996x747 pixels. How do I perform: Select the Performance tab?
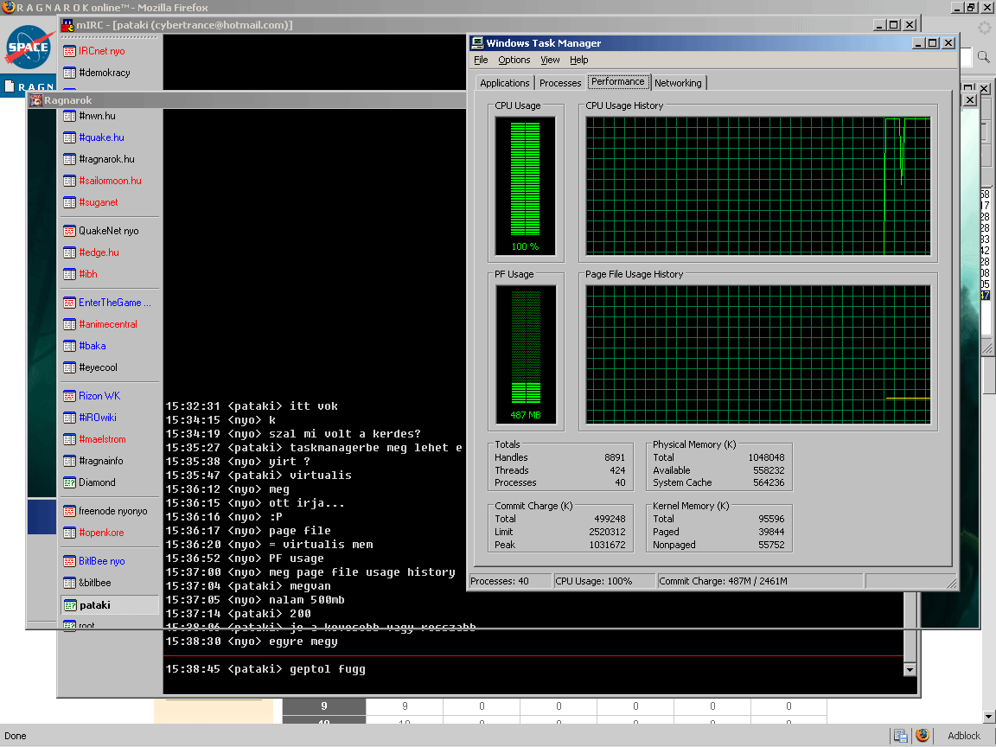[618, 82]
